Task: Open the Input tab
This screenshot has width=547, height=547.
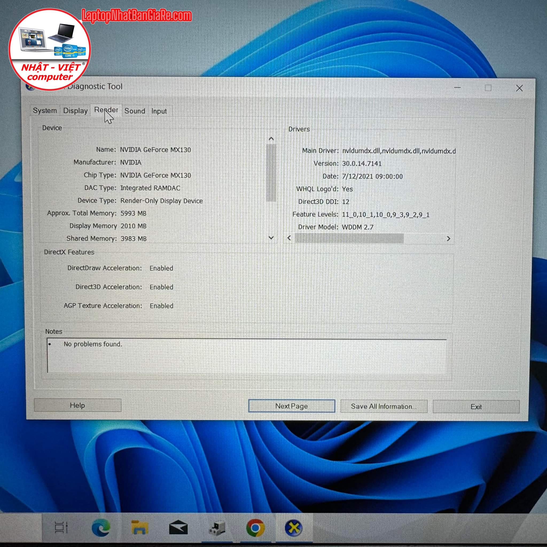Action: tap(159, 111)
